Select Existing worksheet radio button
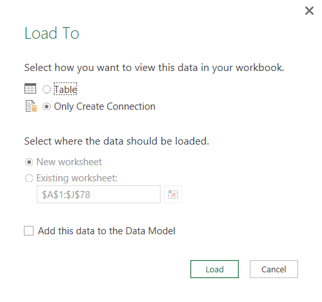Screen dimensions: 322x302 pyautogui.click(x=29, y=178)
